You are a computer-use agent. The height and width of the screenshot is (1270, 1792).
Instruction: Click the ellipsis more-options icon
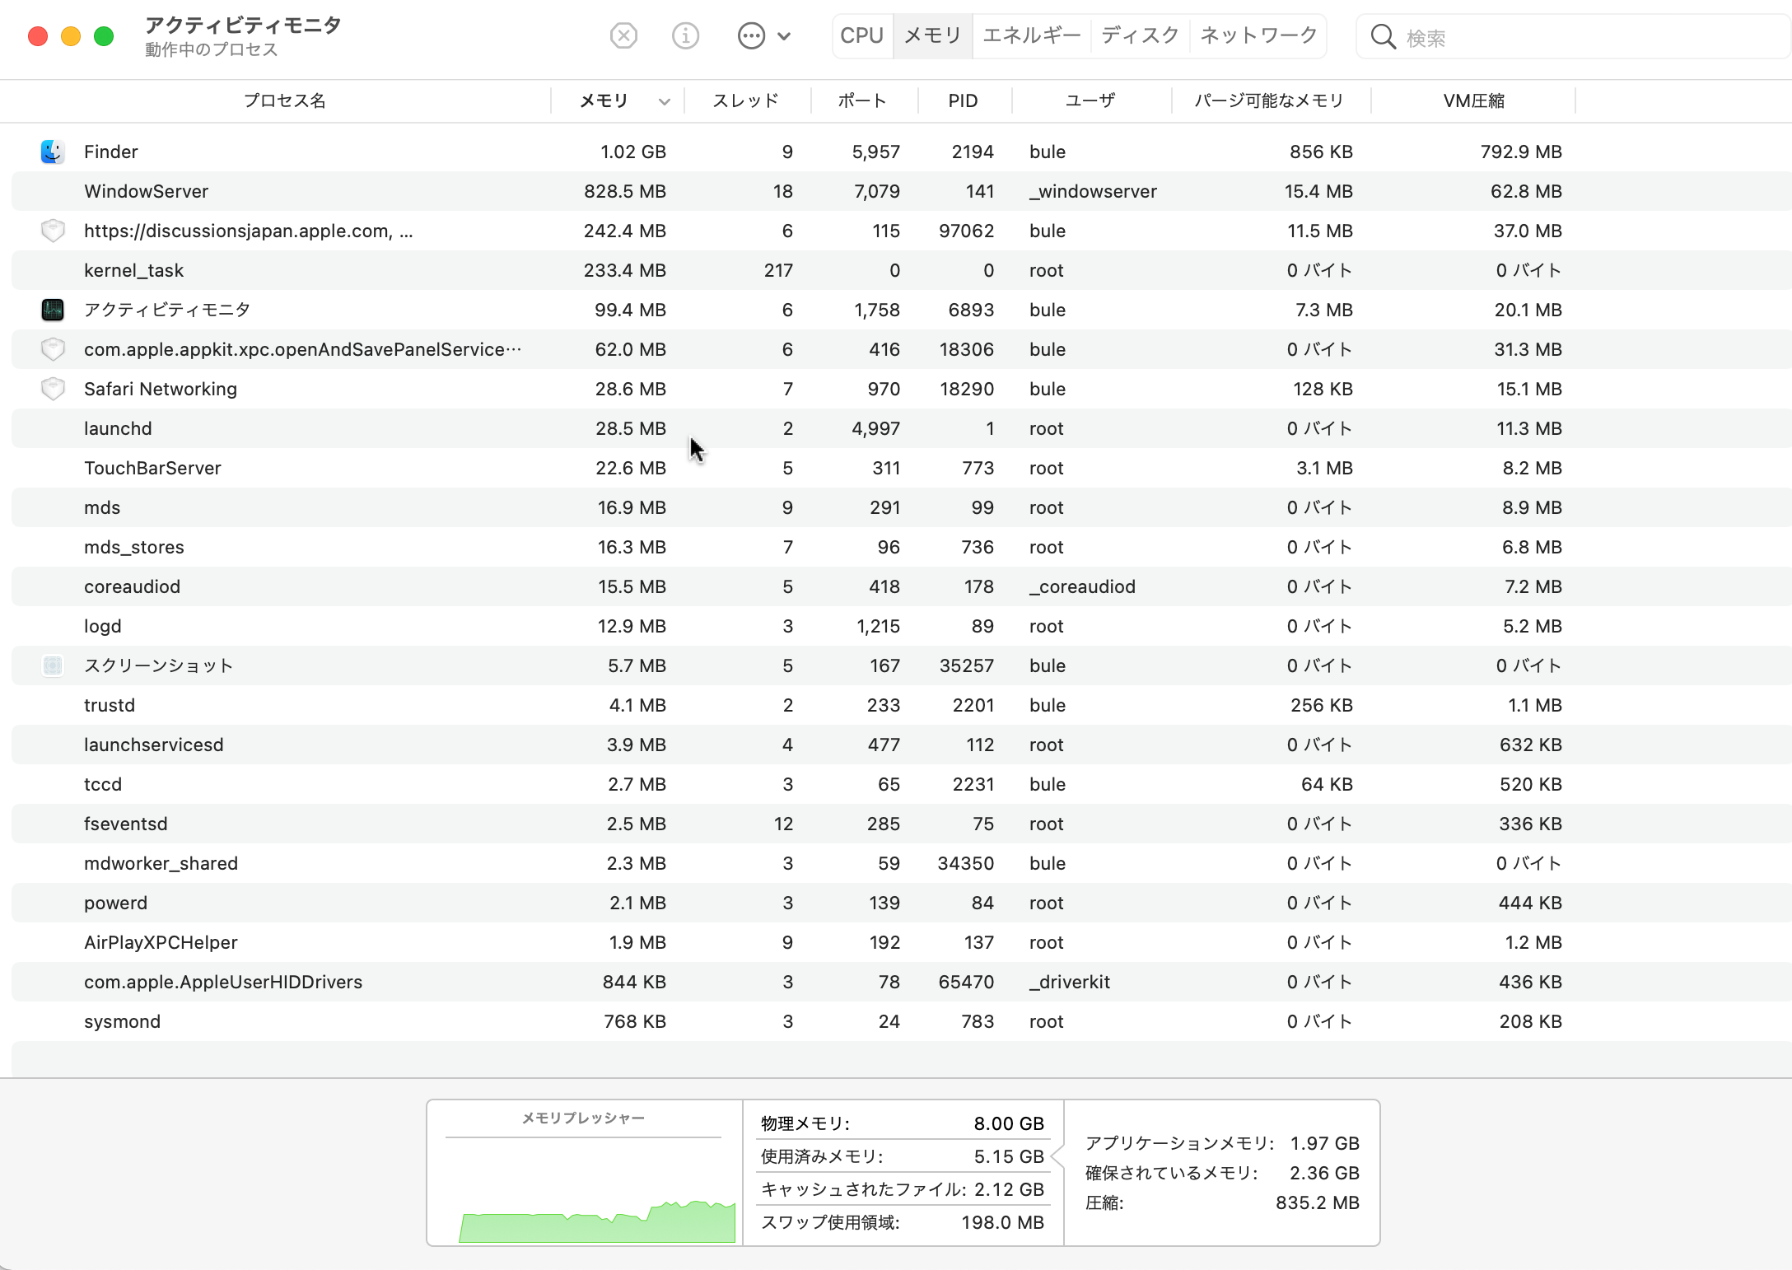coord(751,36)
